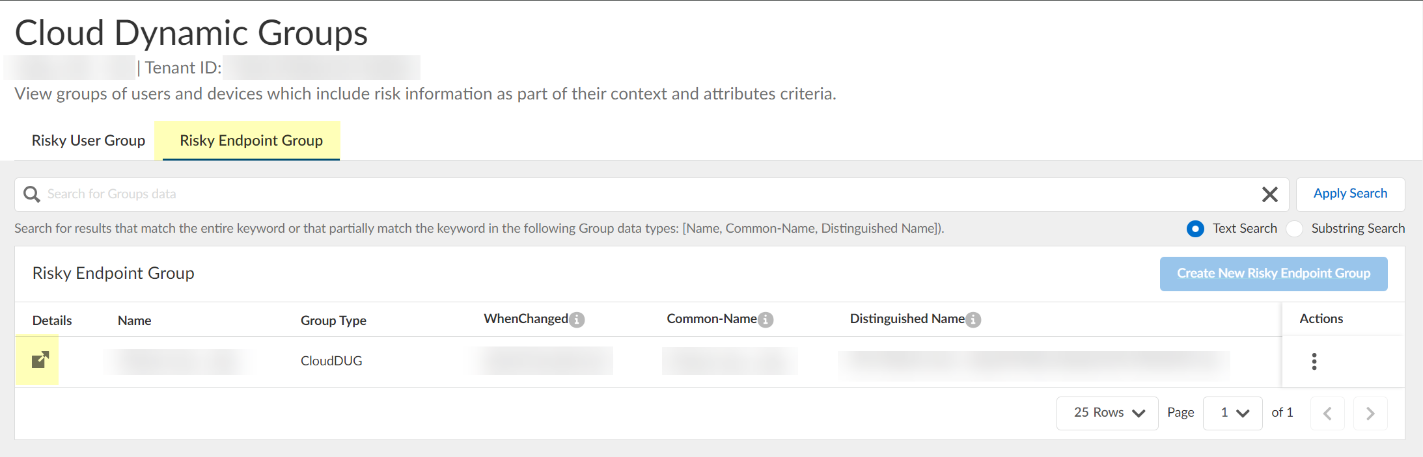Image resolution: width=1423 pixels, height=457 pixels.
Task: Select the Risky Endpoint Group tab
Action: pyautogui.click(x=251, y=140)
